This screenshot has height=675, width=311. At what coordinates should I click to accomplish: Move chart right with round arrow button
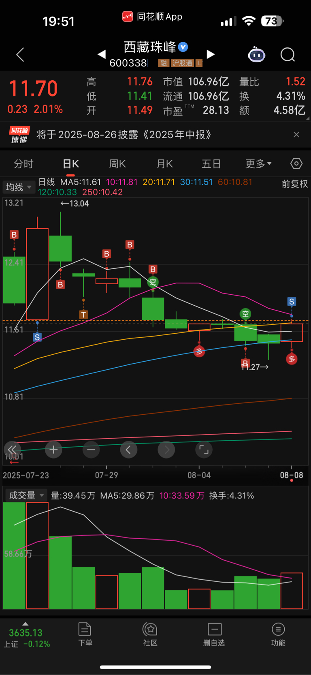point(166,450)
